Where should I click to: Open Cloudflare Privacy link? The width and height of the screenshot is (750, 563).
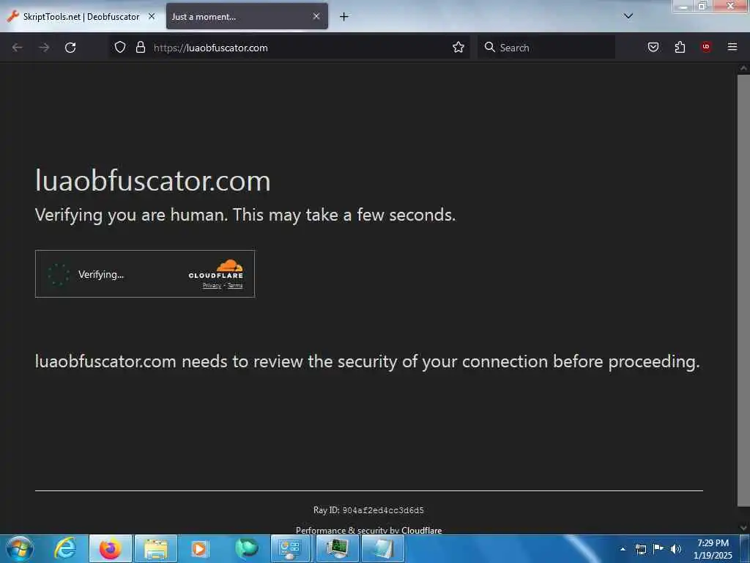(212, 286)
